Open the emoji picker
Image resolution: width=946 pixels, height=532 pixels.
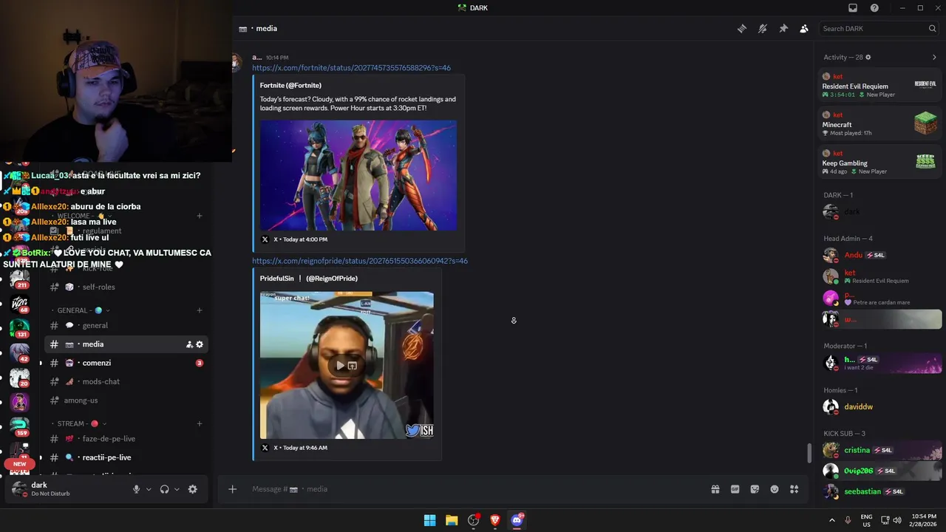[775, 489]
